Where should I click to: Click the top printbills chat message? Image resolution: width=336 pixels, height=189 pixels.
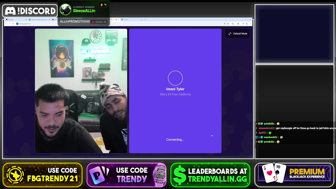pyautogui.click(x=268, y=124)
